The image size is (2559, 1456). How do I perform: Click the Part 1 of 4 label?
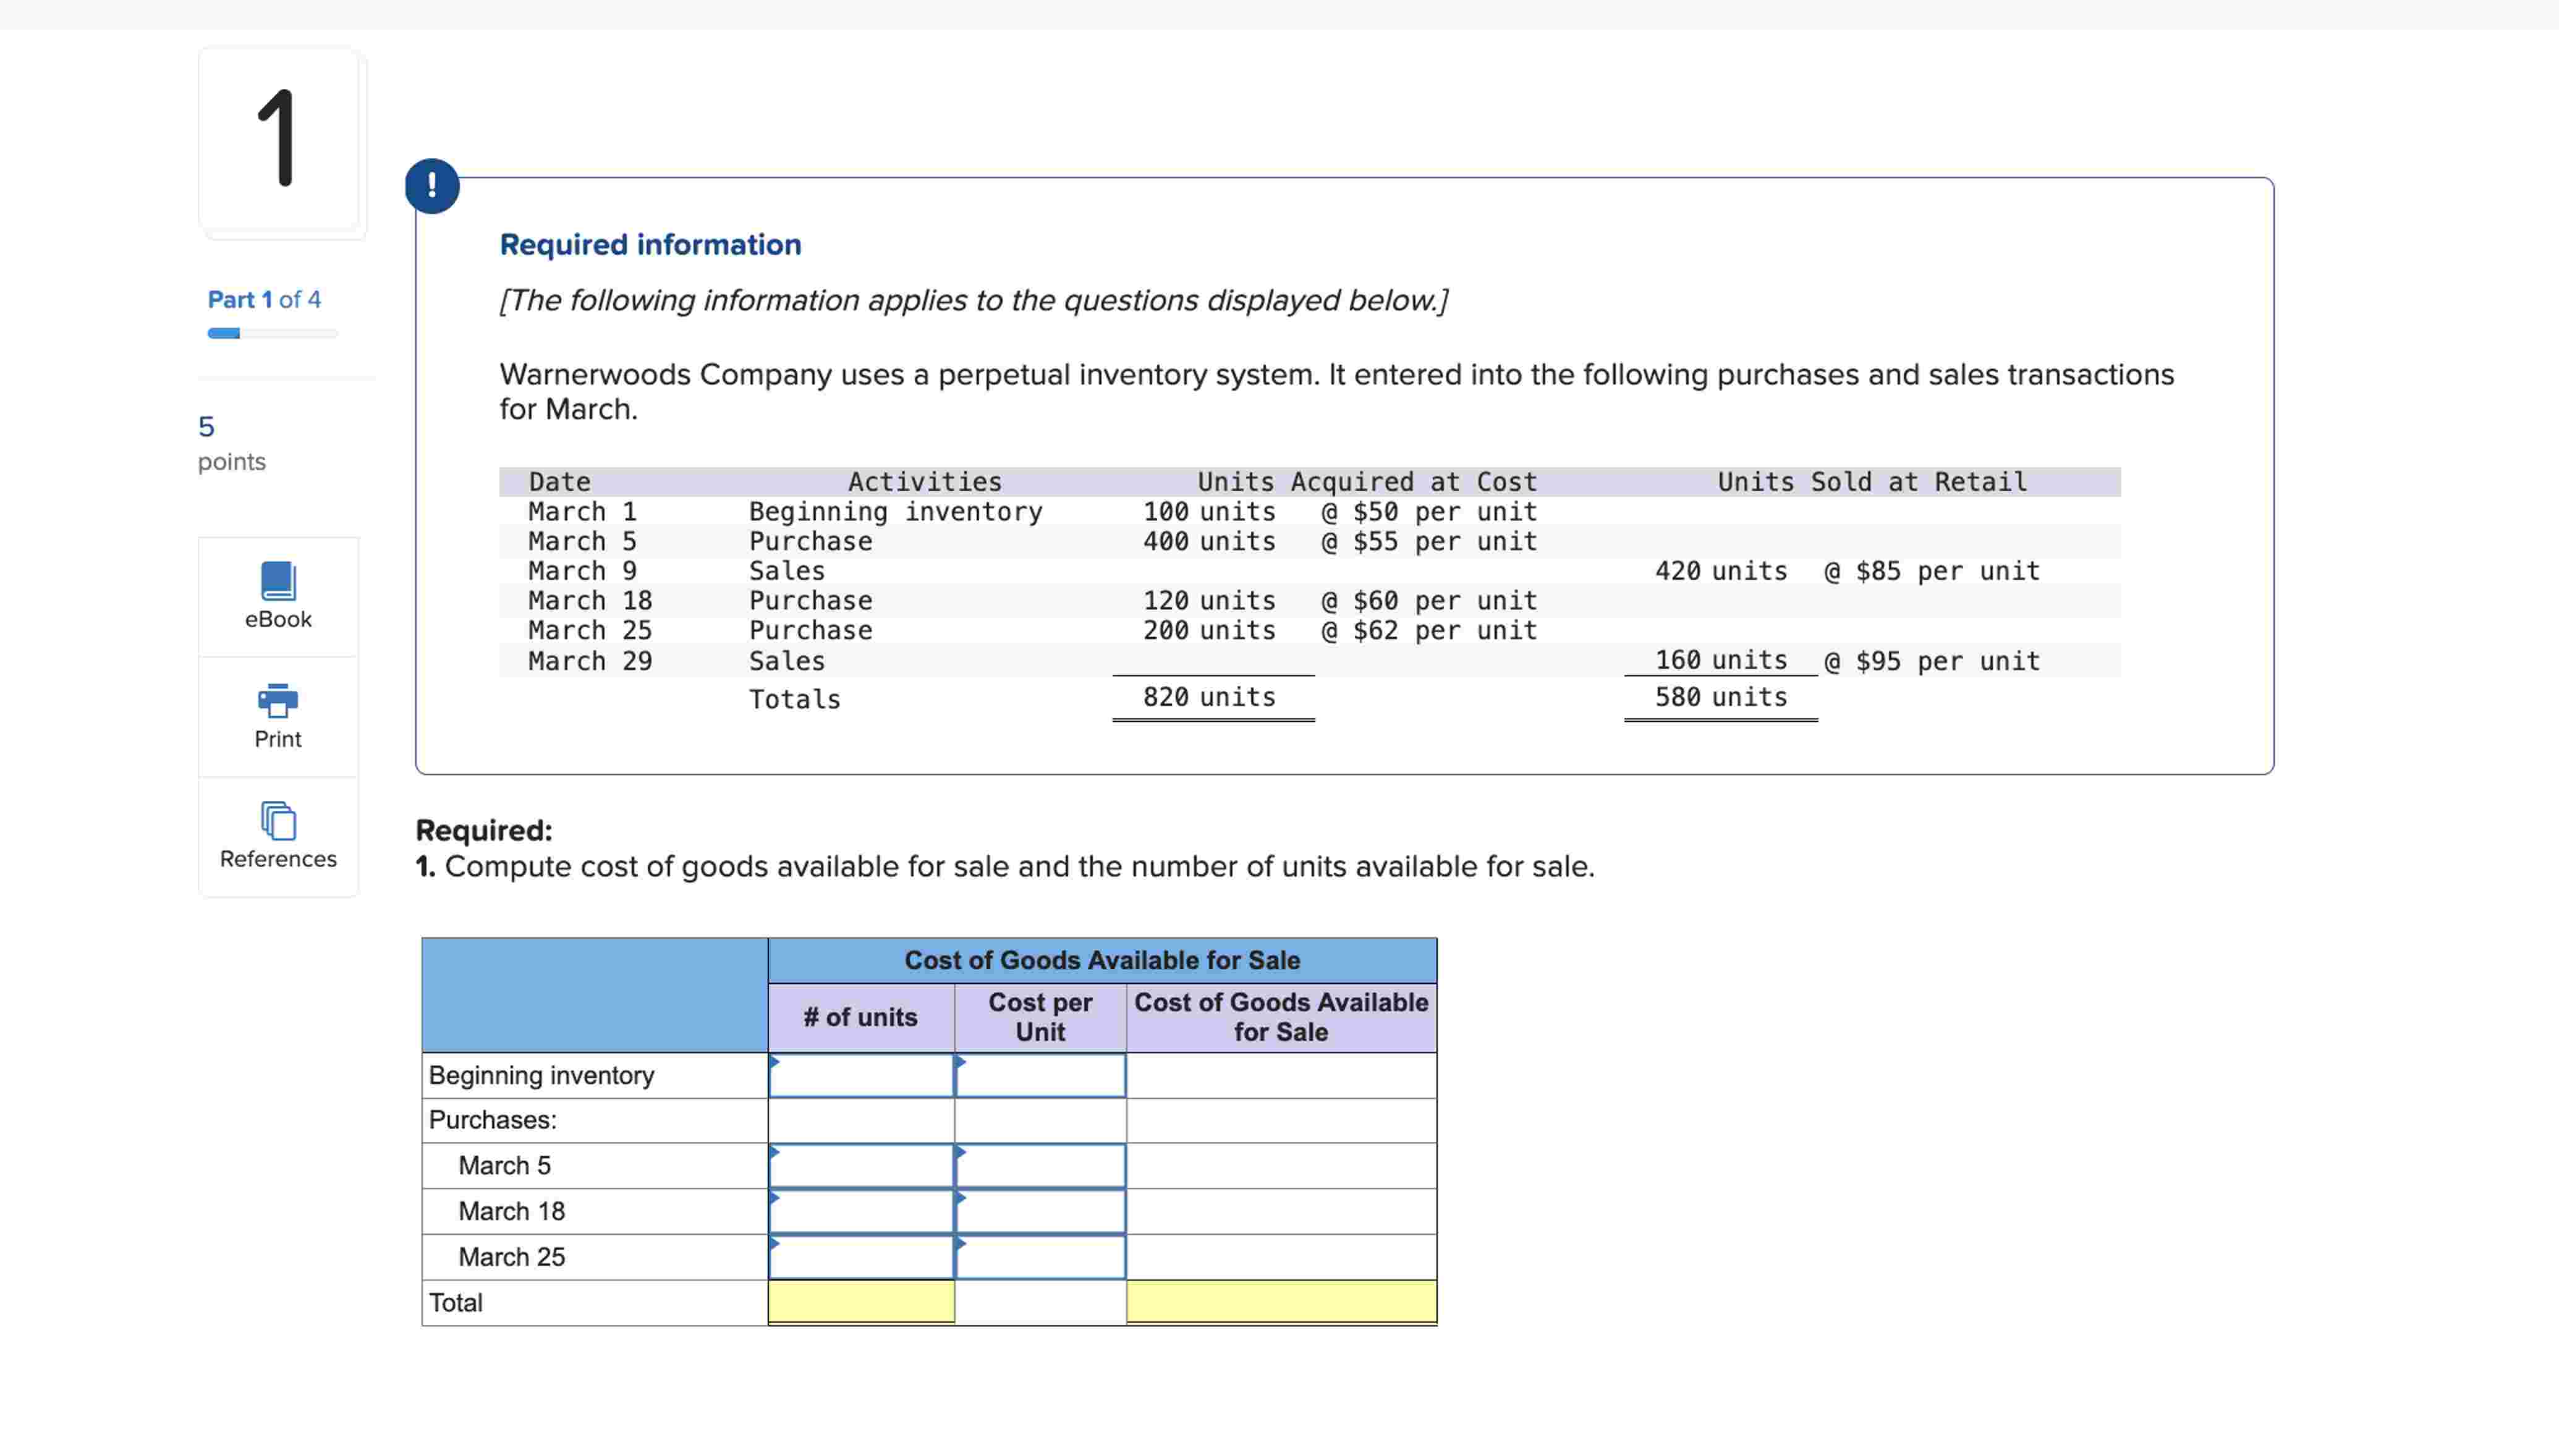click(x=264, y=300)
